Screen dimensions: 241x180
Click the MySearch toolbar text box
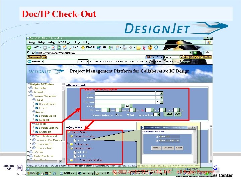pyautogui.click(x=61, y=62)
